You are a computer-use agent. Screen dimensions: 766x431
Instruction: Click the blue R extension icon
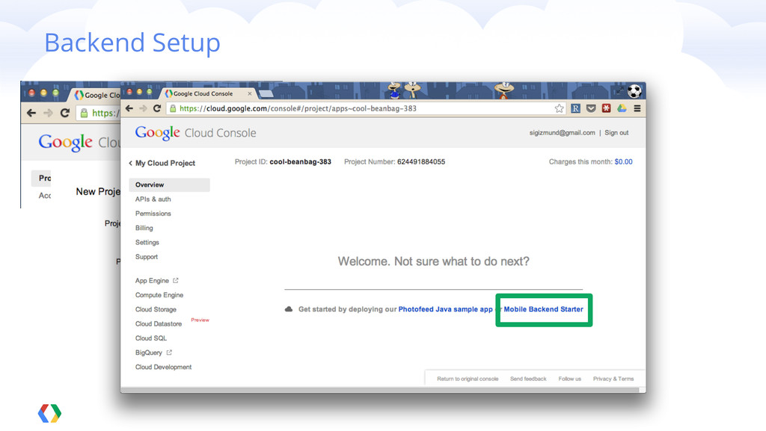[575, 108]
